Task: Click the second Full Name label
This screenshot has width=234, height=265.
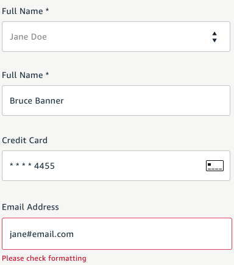Action: coord(26,75)
